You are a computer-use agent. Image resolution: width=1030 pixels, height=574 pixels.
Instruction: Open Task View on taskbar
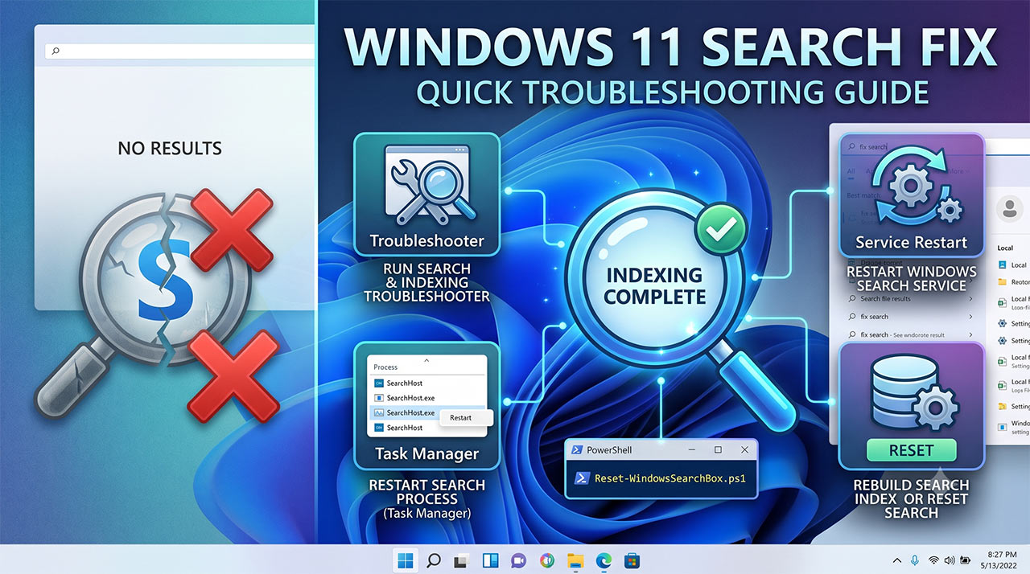pos(461,560)
